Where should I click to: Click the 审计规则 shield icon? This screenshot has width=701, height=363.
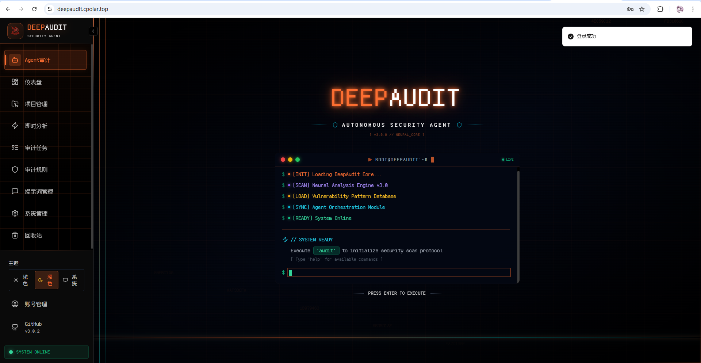pos(15,170)
